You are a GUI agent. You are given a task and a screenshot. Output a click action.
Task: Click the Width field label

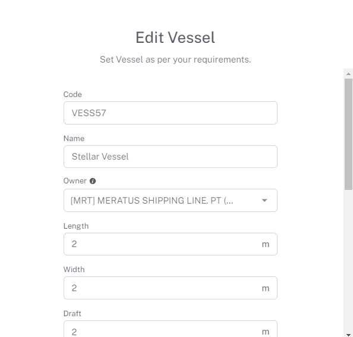pyautogui.click(x=74, y=269)
